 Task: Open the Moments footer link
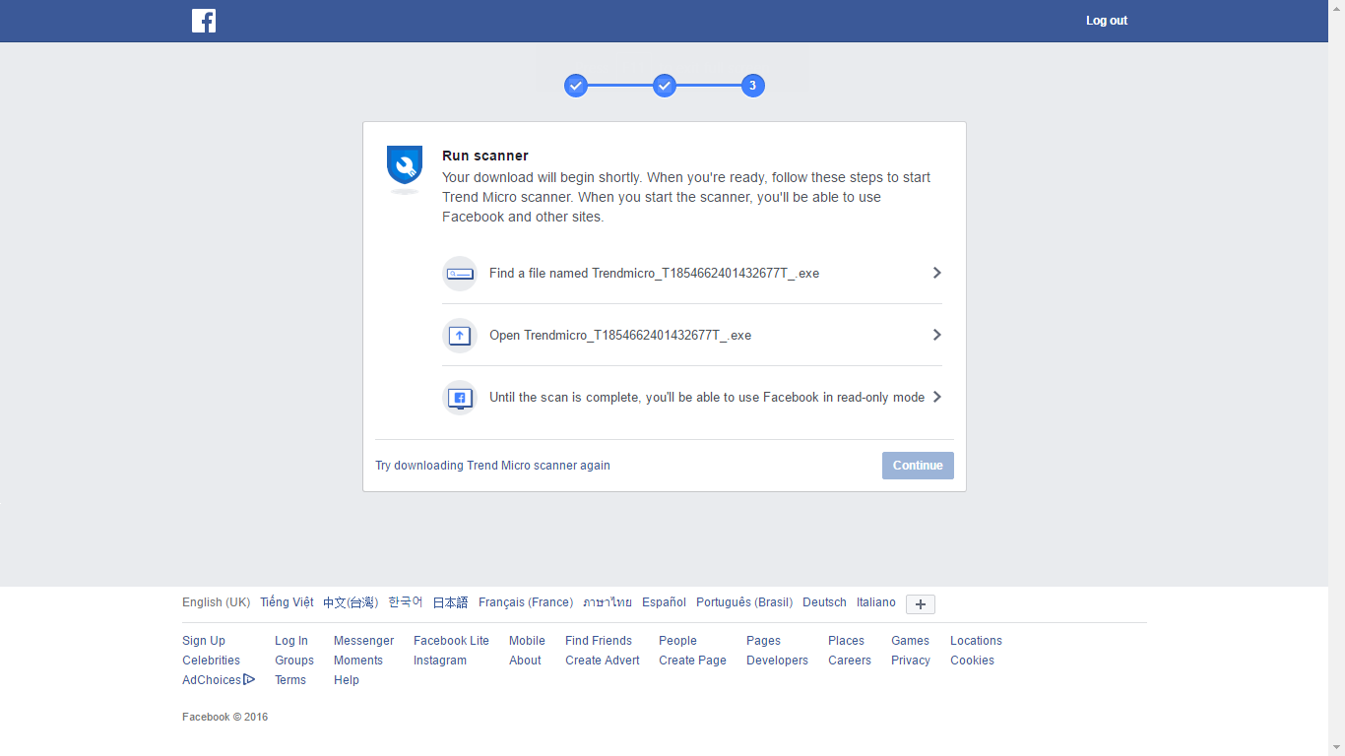[358, 661]
